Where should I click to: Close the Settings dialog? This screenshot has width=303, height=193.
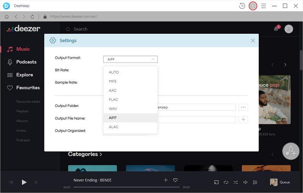pos(253,41)
